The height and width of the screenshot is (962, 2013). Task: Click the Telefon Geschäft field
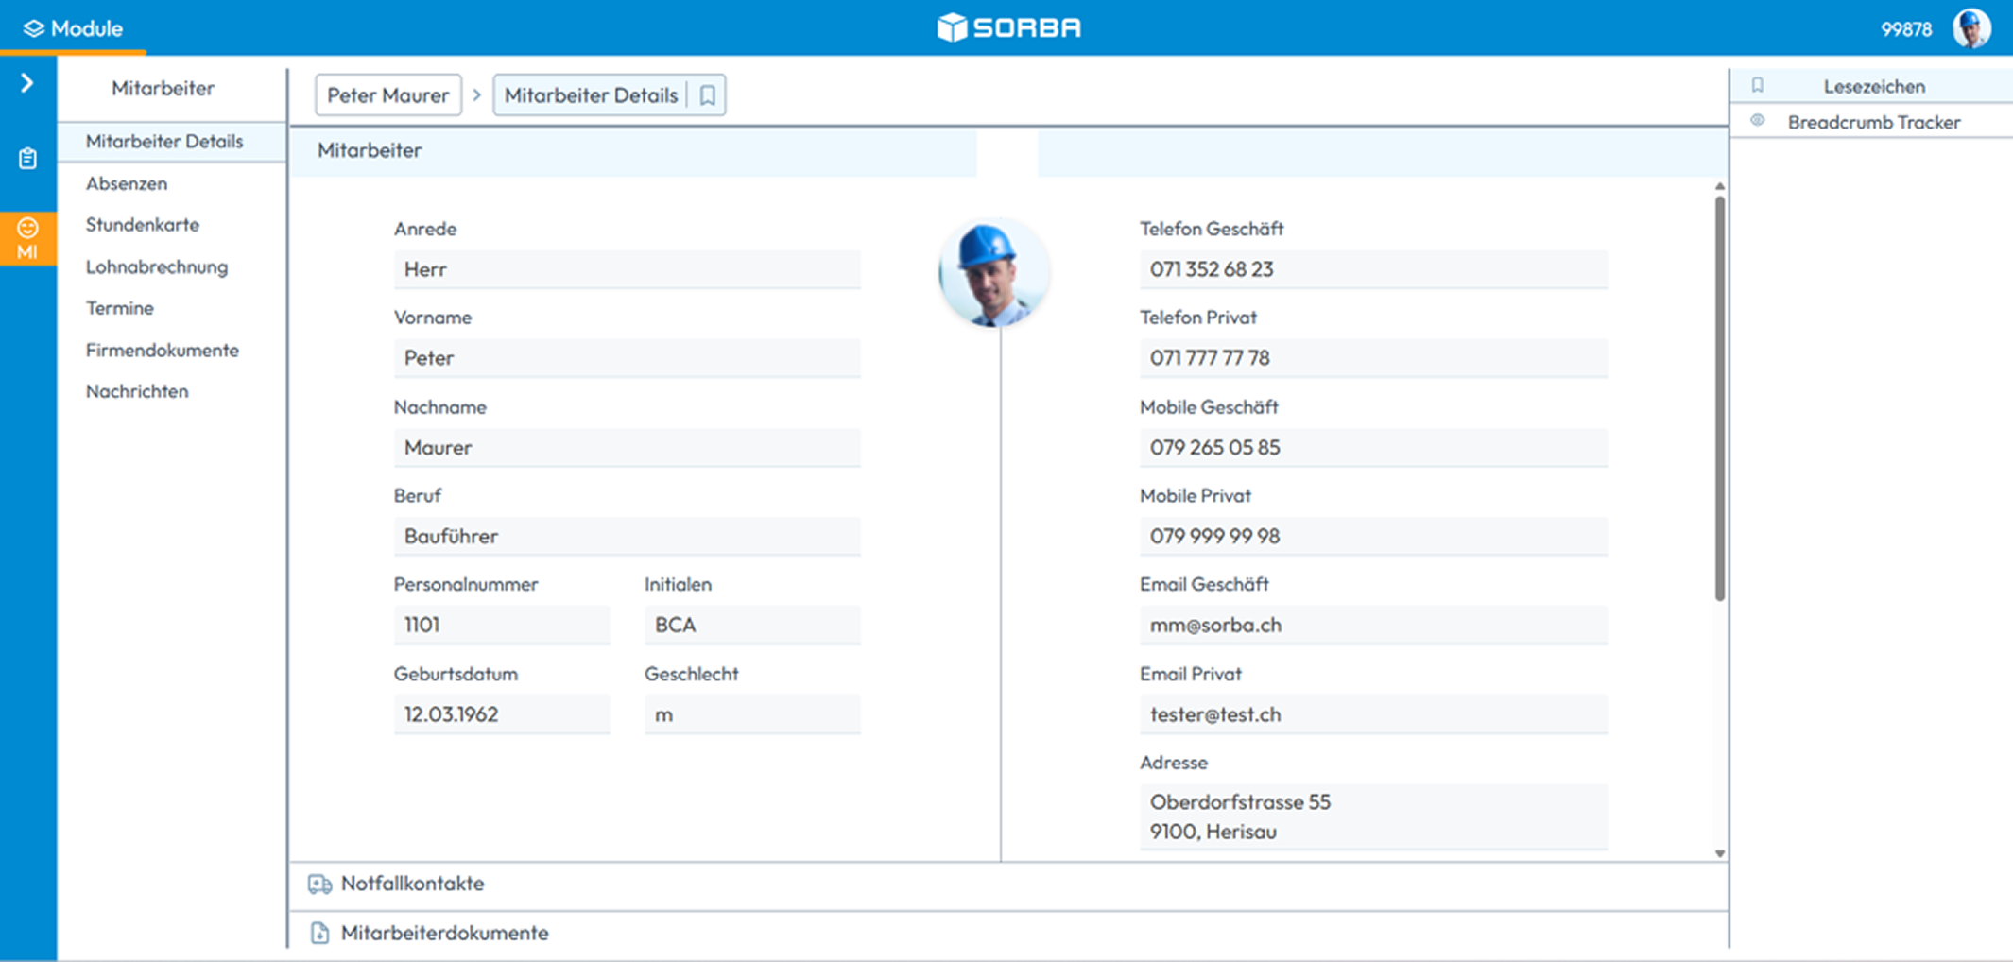1373,269
